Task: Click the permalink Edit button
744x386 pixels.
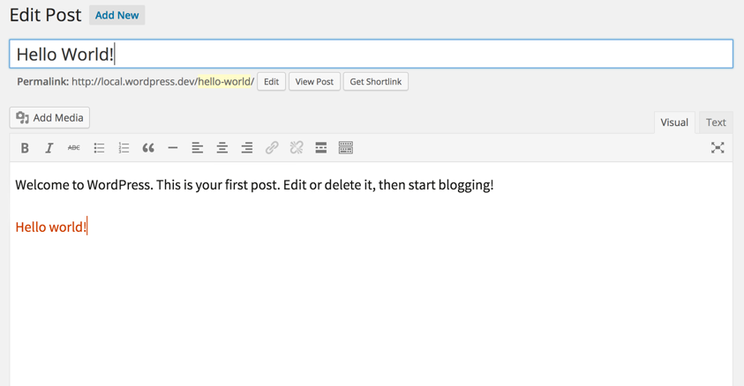Action: tap(272, 81)
